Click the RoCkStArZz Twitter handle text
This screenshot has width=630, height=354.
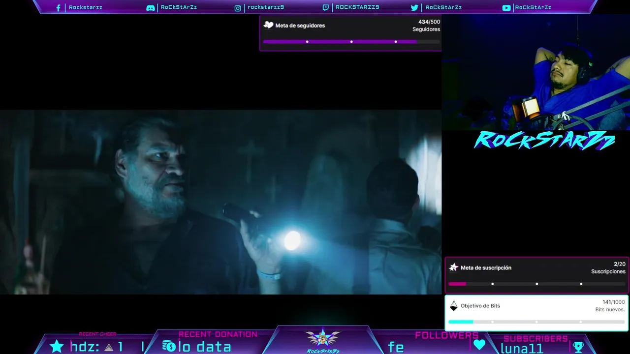[x=443, y=7]
